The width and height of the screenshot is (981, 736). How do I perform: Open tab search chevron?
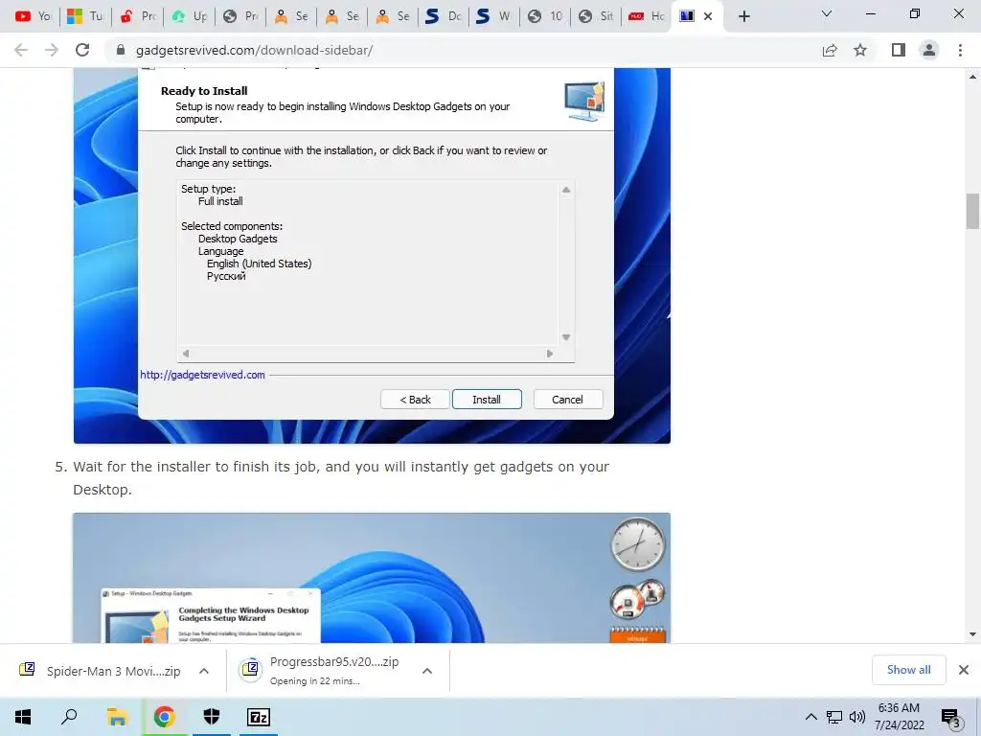[x=827, y=13]
